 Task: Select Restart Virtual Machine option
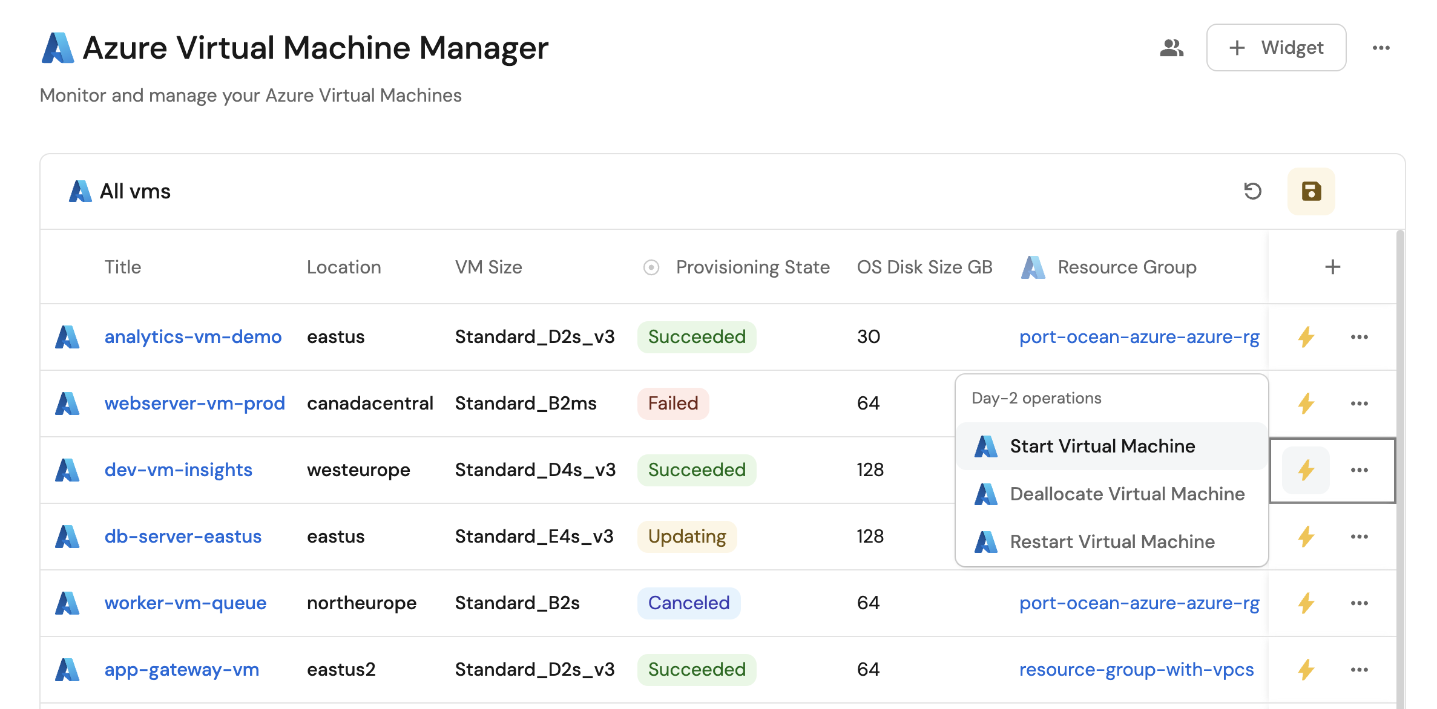(x=1112, y=541)
